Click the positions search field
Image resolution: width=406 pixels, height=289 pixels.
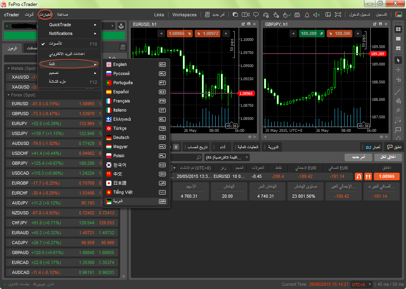pyautogui.click(x=186, y=157)
